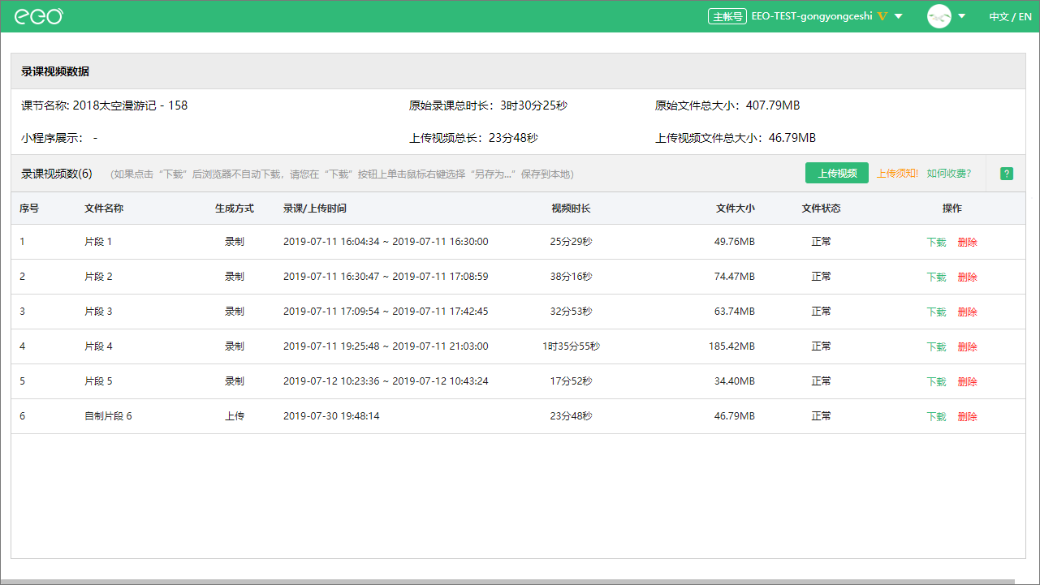Open the EEO logo home link

click(x=38, y=16)
